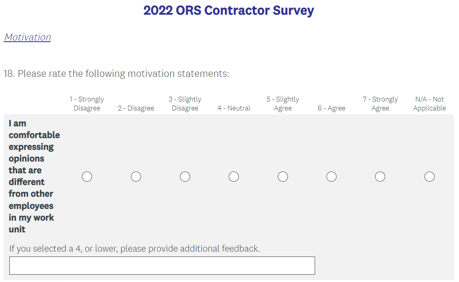Click the "N/A - Not Applicable" column header
Screen dimensions: 459x282
coord(429,104)
